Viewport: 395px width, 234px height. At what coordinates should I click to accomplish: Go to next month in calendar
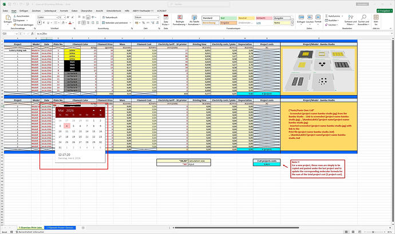click(100, 110)
